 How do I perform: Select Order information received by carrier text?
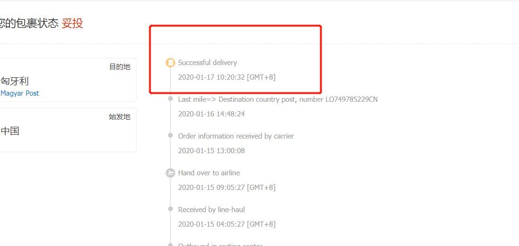point(236,136)
